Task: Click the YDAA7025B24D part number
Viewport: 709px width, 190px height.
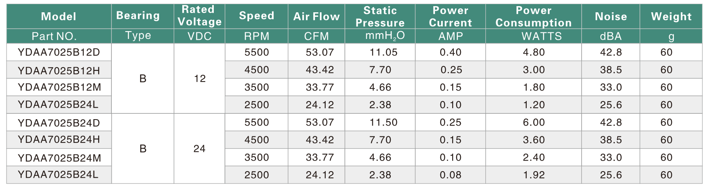Action: coord(59,123)
